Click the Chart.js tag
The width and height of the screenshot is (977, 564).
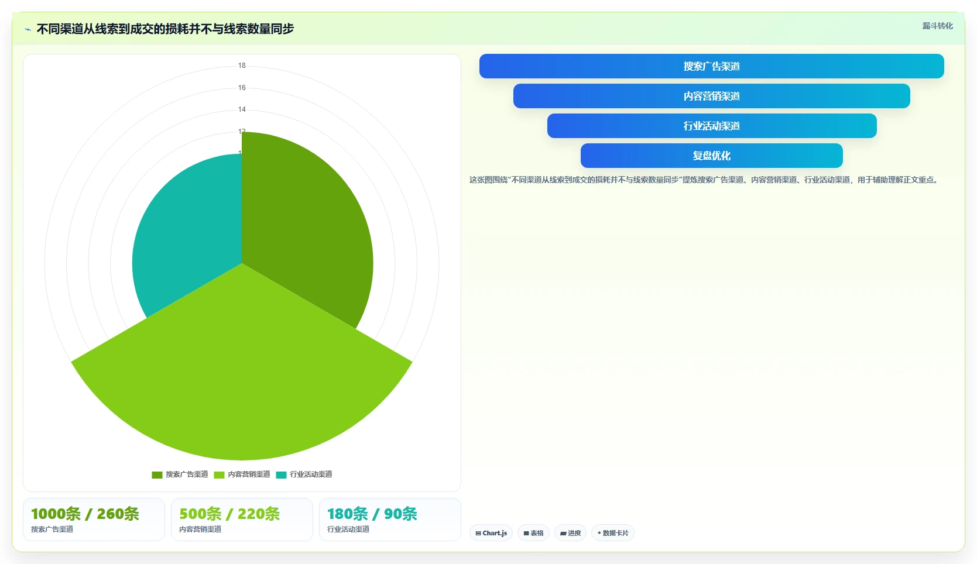click(491, 533)
